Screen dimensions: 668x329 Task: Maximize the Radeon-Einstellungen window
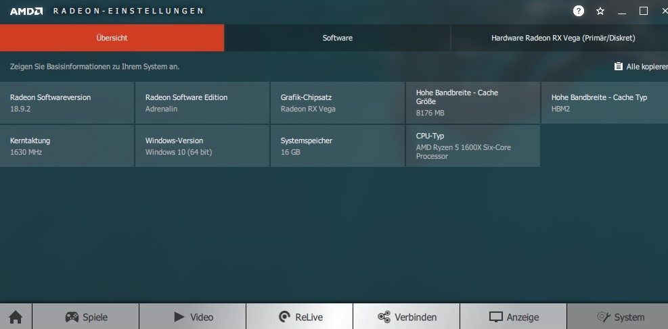point(643,11)
